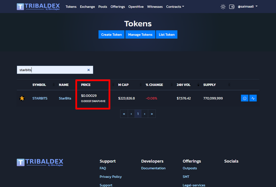Open the Witnesses page
The width and height of the screenshot is (276, 187).
155,7
